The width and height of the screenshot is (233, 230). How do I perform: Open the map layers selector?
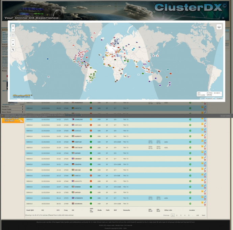[219, 27]
